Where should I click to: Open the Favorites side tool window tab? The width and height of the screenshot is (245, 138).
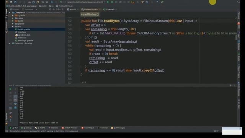click(x=7, y=118)
